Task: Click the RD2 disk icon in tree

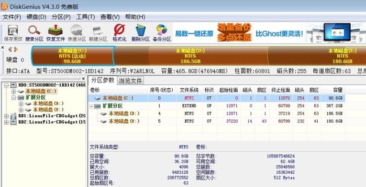Action: (13, 122)
